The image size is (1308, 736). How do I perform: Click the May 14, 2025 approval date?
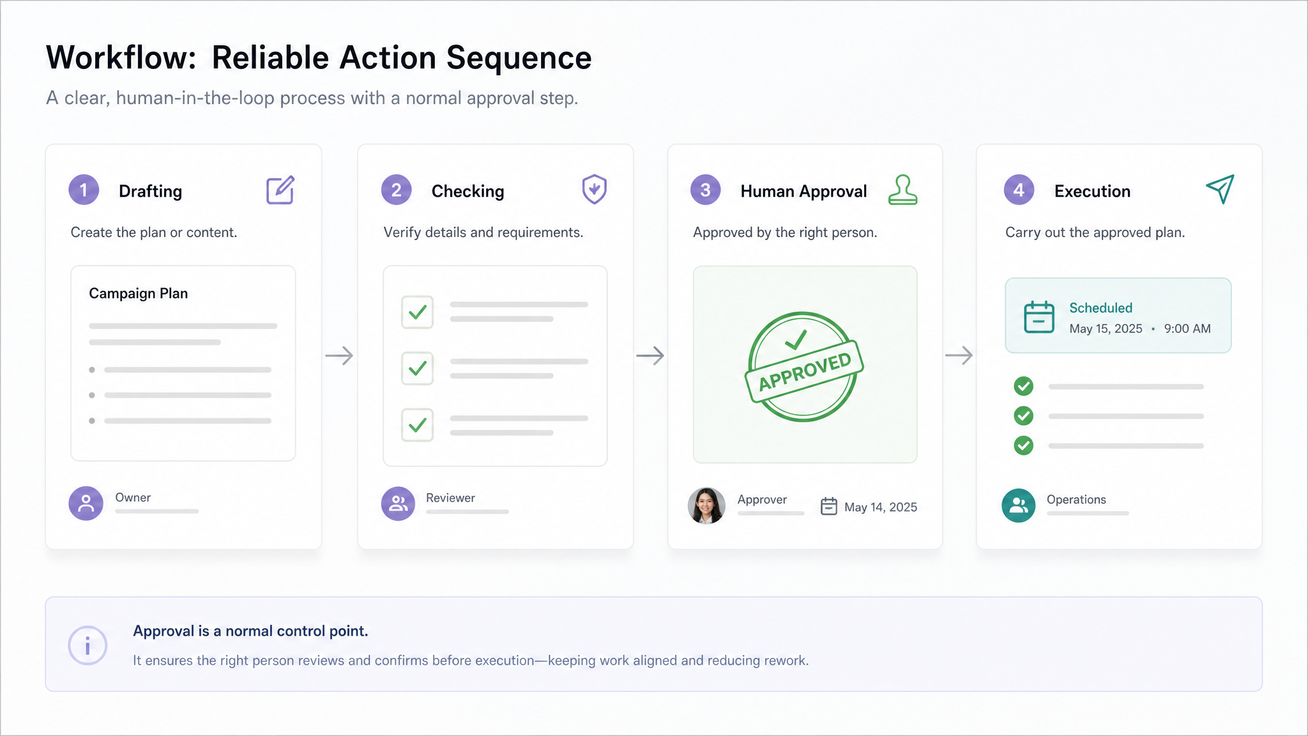[881, 507]
